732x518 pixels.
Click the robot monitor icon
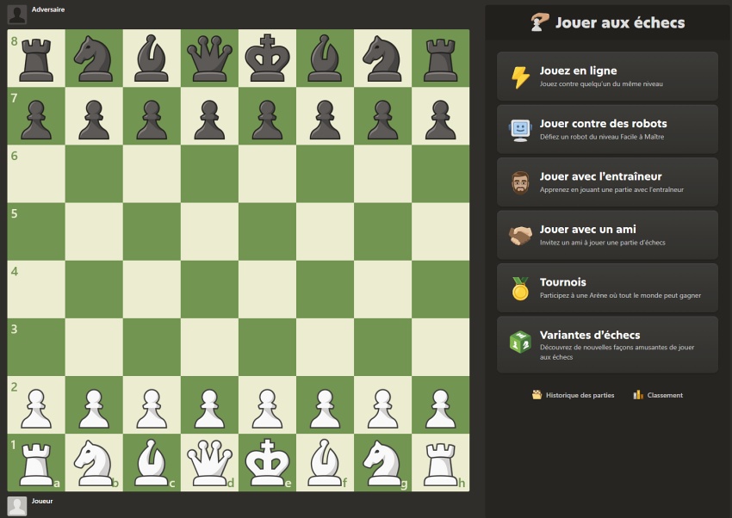520,131
